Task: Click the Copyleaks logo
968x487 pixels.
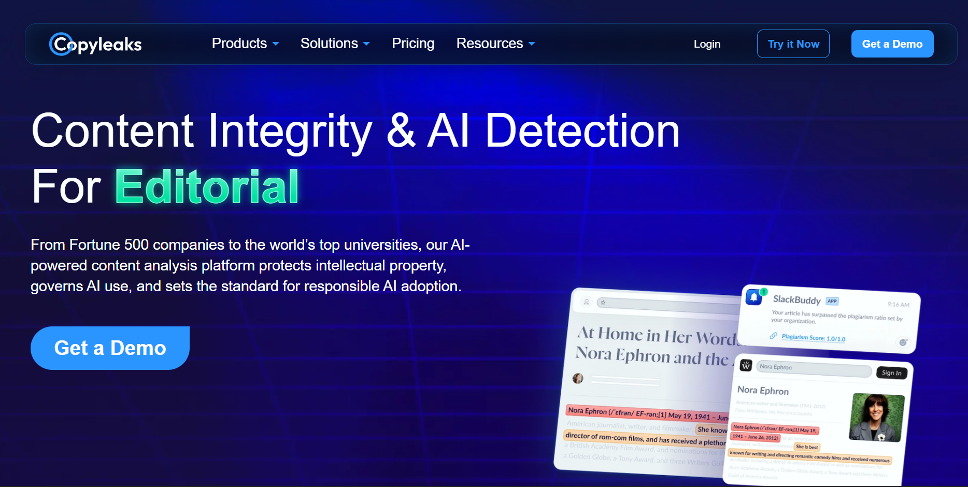Action: tap(95, 45)
